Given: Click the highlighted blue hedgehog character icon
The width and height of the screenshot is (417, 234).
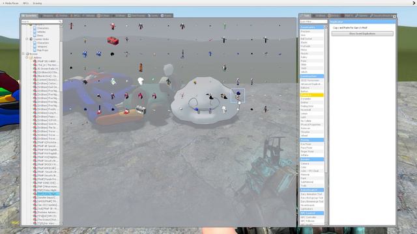Looking at the screenshot, I should point(238,96).
